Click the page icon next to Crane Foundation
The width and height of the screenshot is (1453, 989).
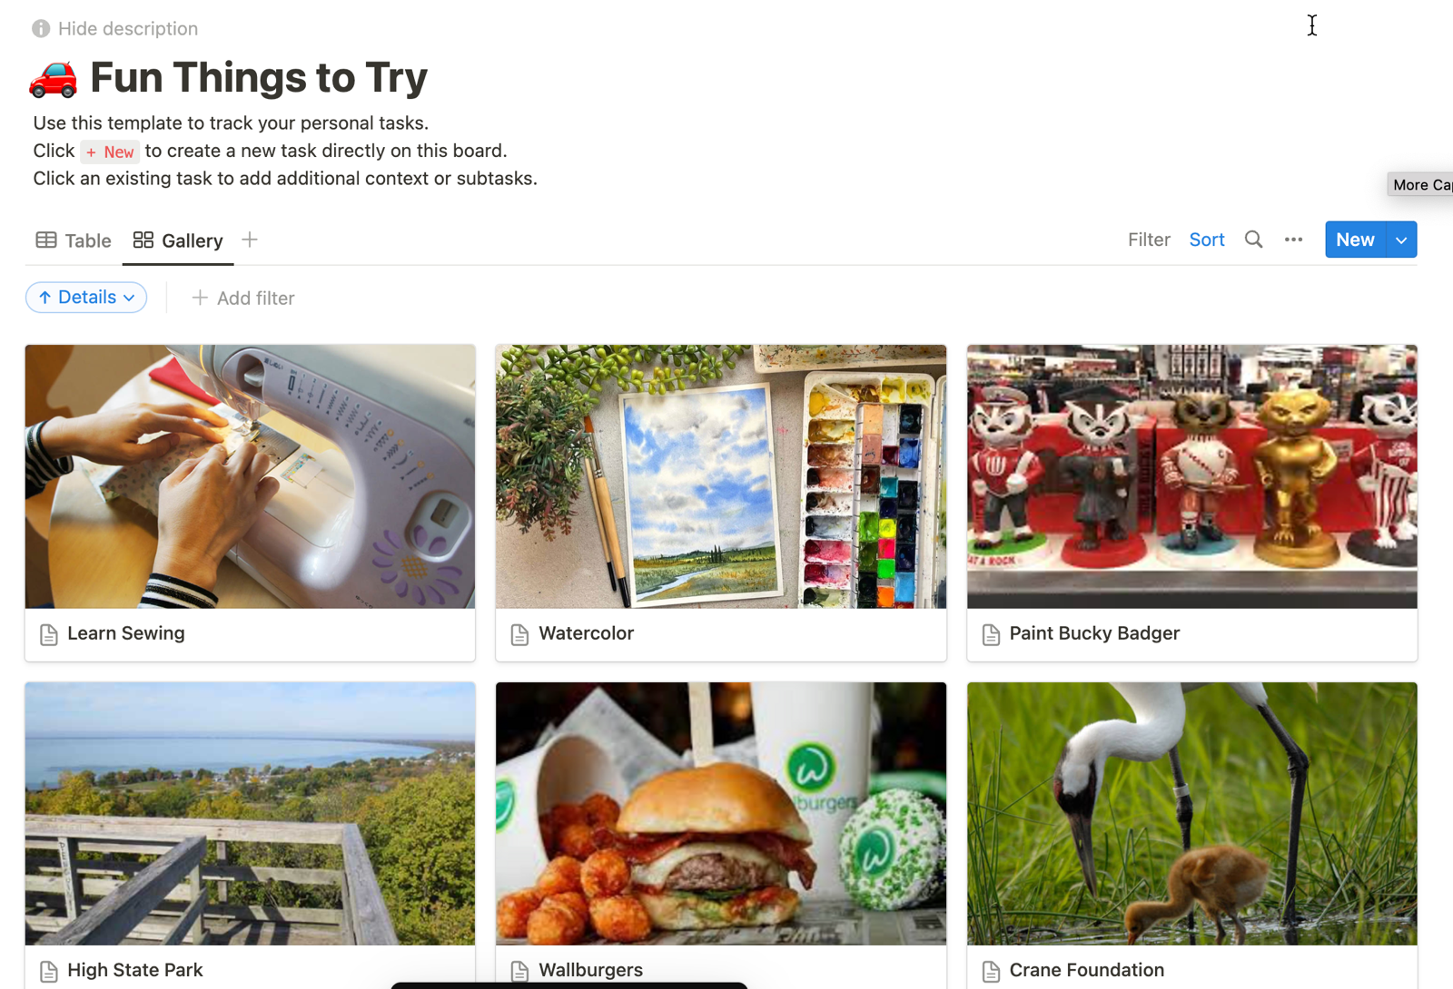tap(991, 970)
